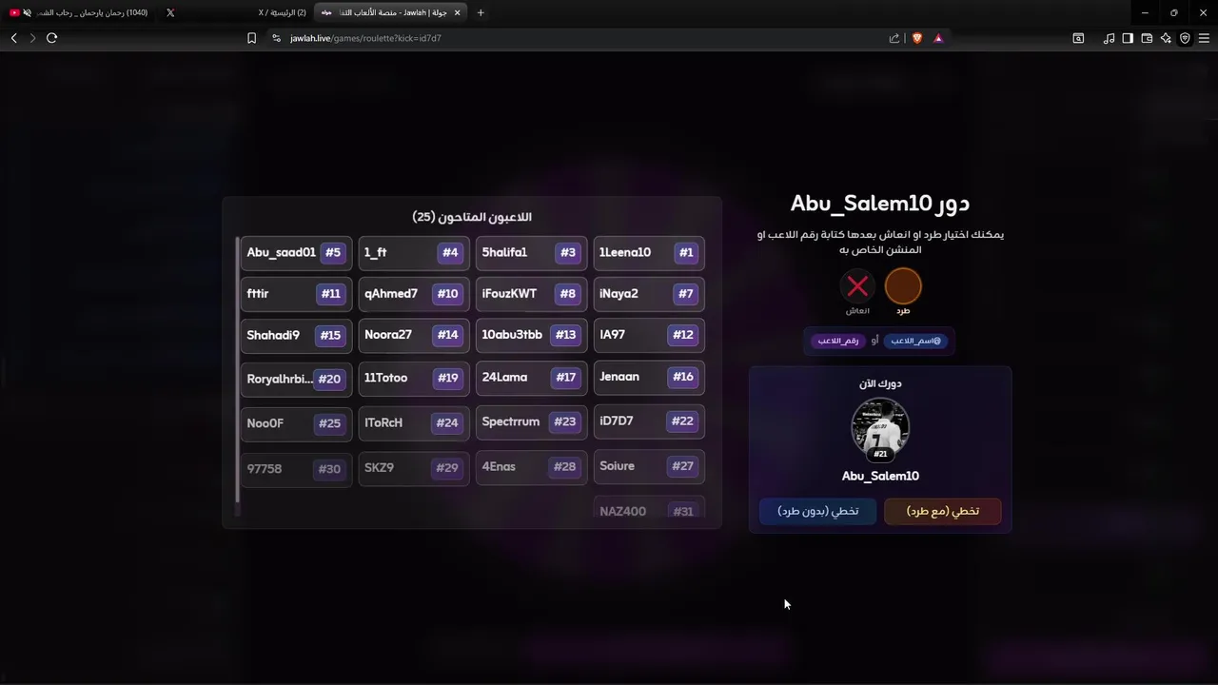Viewport: 1218px width, 685px height.
Task: Click the share page icon in address bar
Action: point(894,38)
